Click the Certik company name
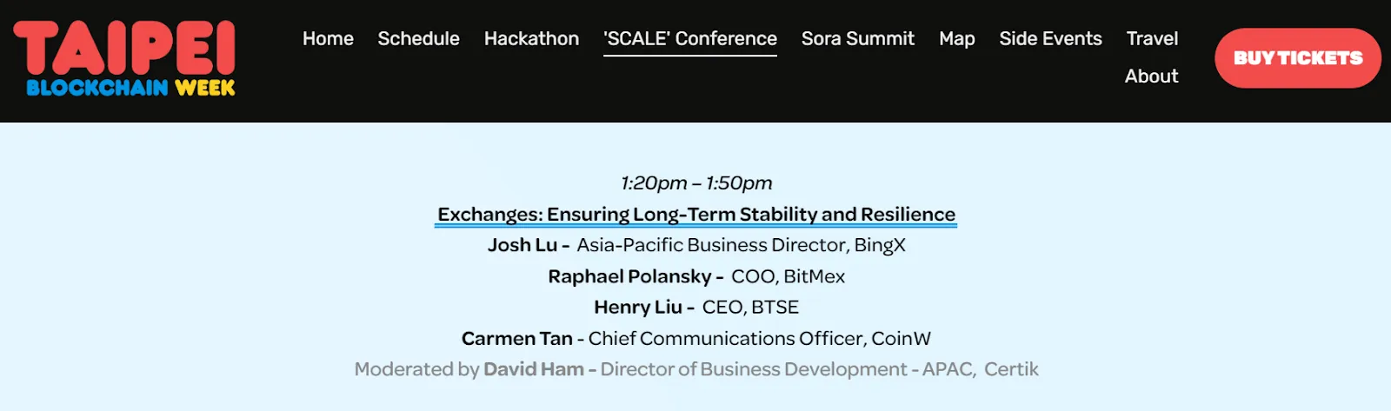Viewport: 1391px width, 411px height. click(x=1011, y=369)
